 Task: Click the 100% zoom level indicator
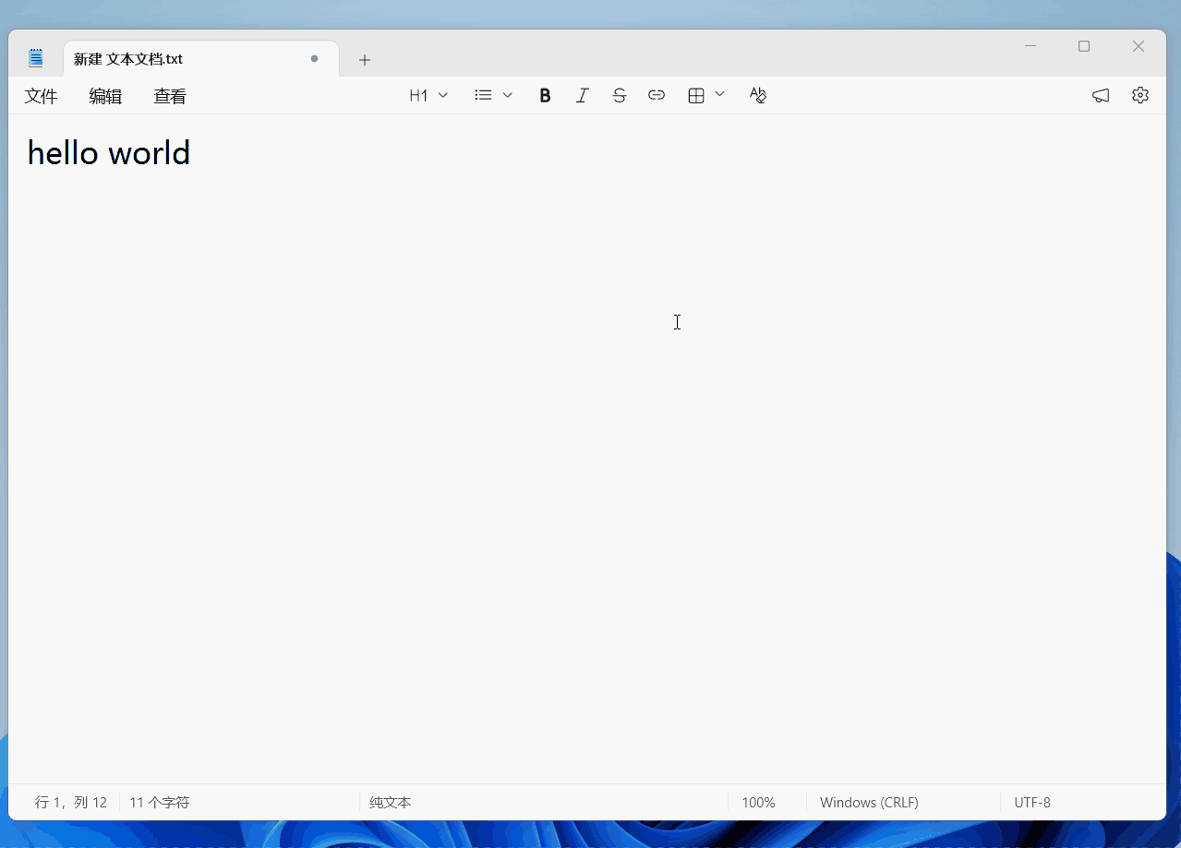coord(758,803)
